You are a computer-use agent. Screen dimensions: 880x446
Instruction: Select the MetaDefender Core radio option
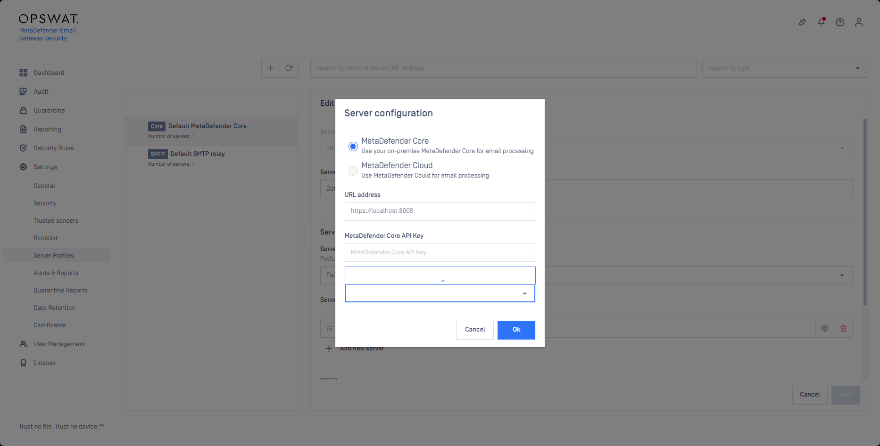tap(353, 146)
